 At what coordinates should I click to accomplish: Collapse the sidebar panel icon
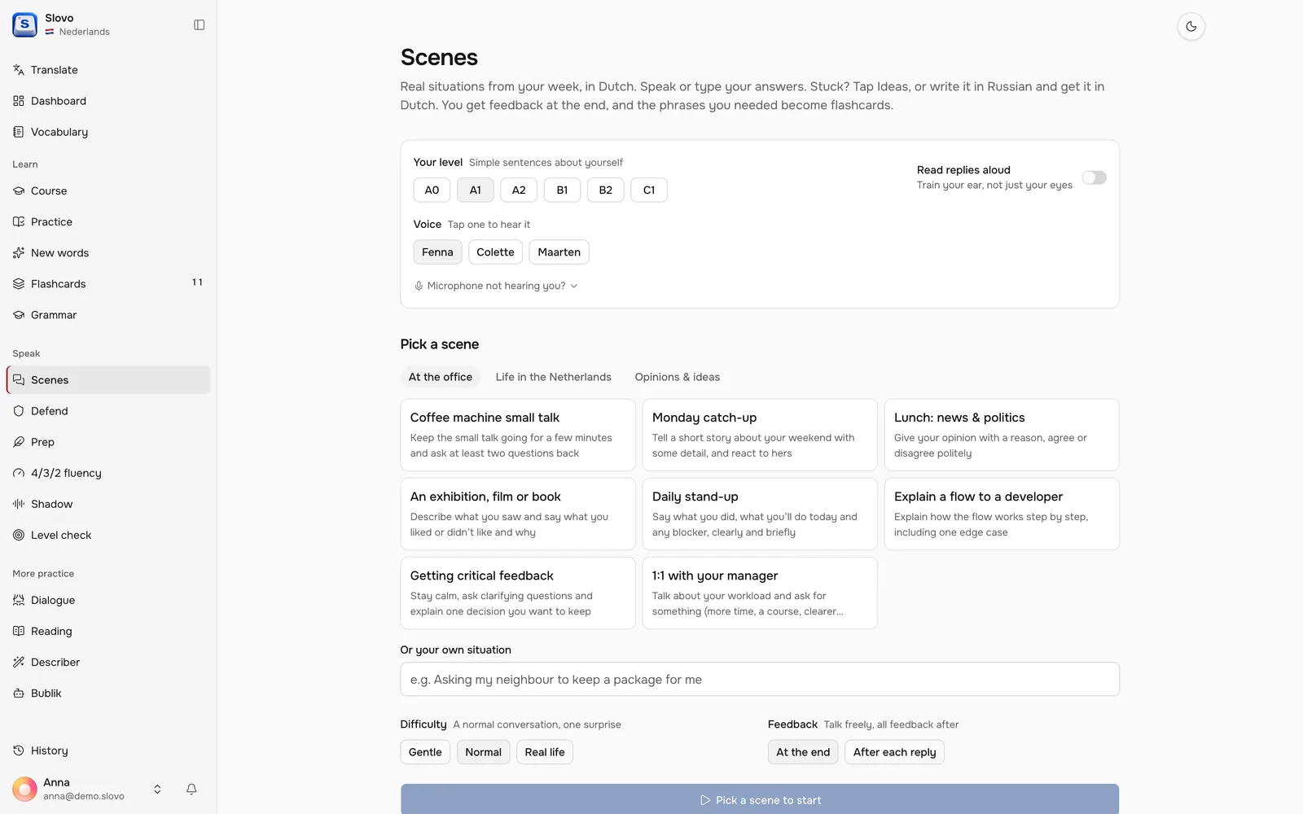199,25
